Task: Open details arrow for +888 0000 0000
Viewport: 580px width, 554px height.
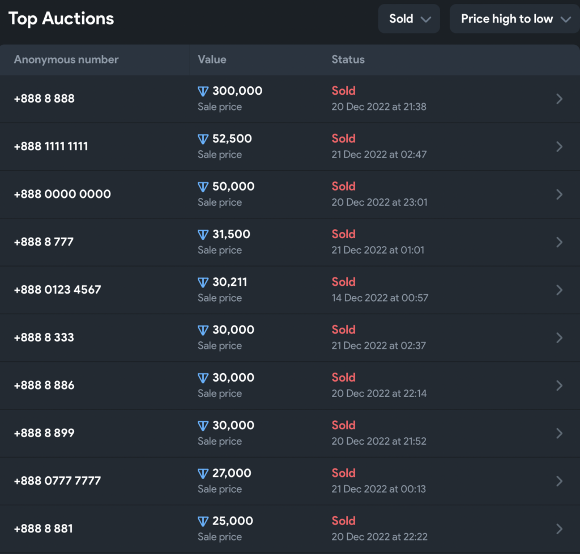Action: pyautogui.click(x=559, y=194)
